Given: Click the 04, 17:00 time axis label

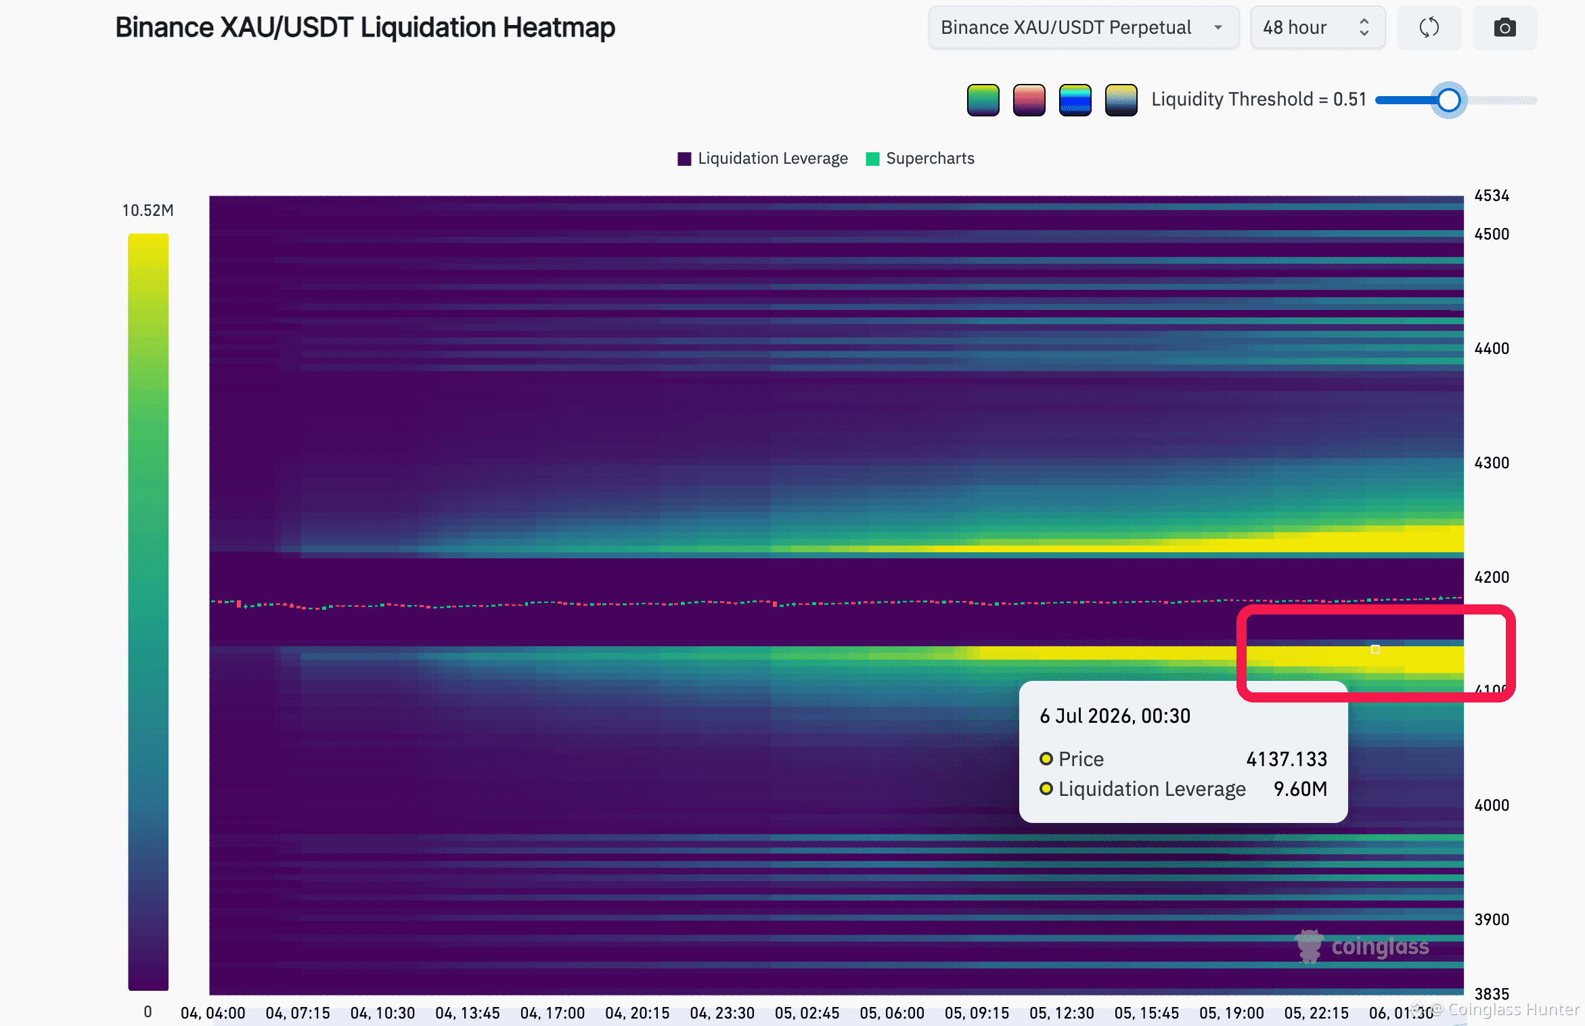Looking at the screenshot, I should pyautogui.click(x=553, y=1013).
